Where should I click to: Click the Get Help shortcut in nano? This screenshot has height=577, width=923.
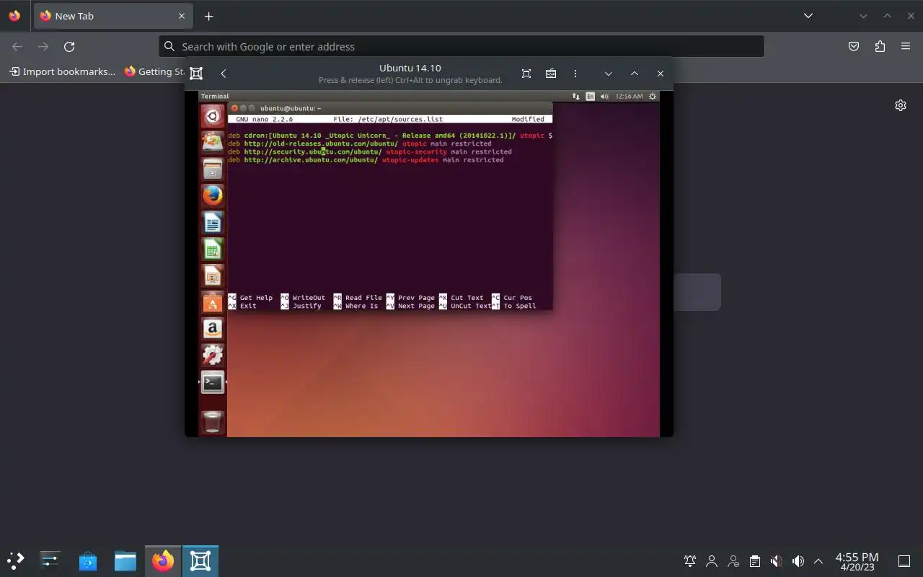pyautogui.click(x=256, y=297)
